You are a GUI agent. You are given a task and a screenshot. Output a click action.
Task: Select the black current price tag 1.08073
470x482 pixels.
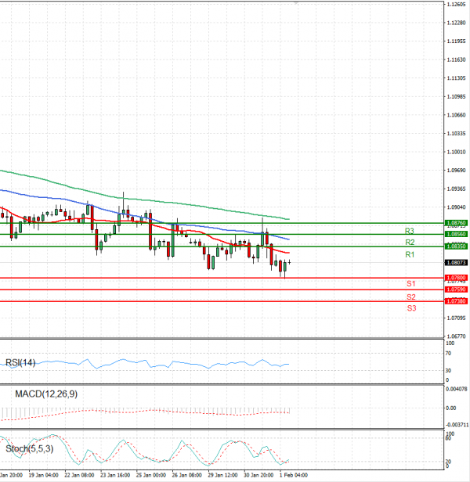coord(456,263)
